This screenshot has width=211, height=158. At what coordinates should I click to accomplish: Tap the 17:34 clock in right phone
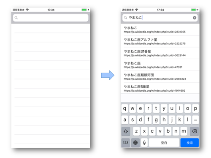(x=160, y=10)
